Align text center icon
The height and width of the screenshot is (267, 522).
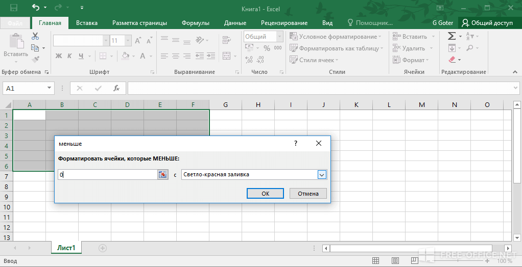(175, 56)
